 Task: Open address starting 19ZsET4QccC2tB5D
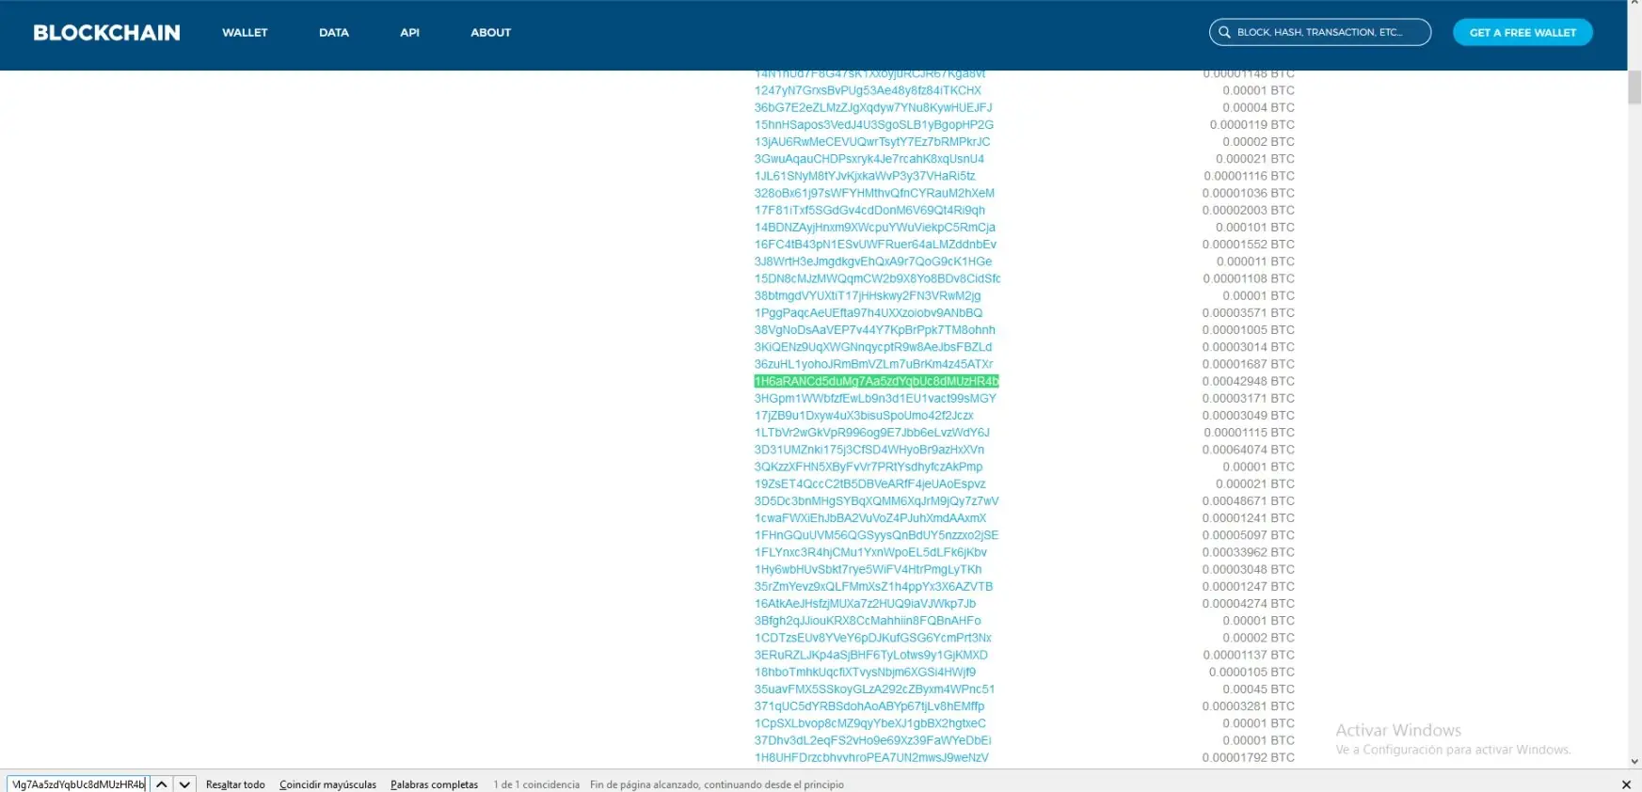click(x=869, y=483)
